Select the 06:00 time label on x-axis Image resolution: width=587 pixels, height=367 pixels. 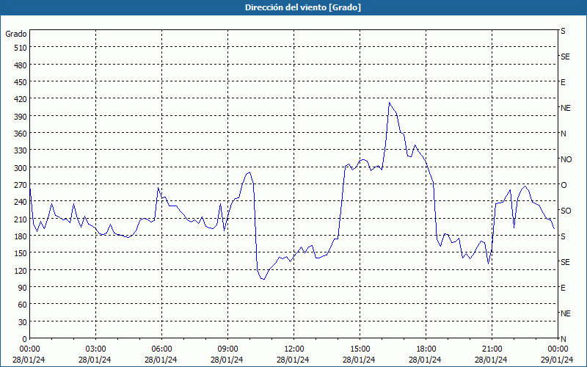161,349
